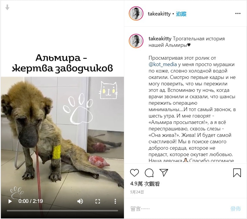Submit comment with 發佈 button

tap(236, 209)
